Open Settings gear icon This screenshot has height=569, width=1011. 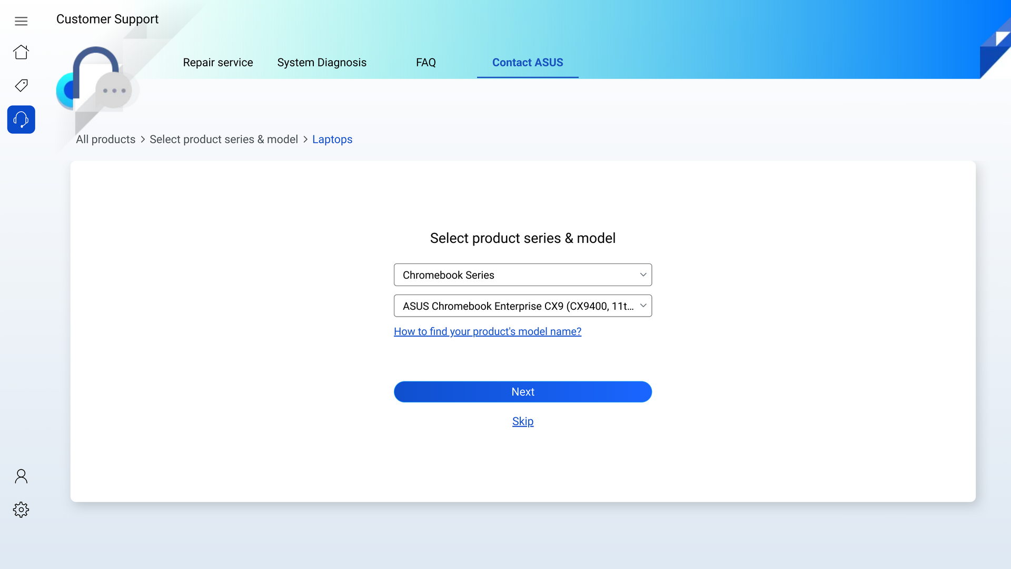[21, 509]
